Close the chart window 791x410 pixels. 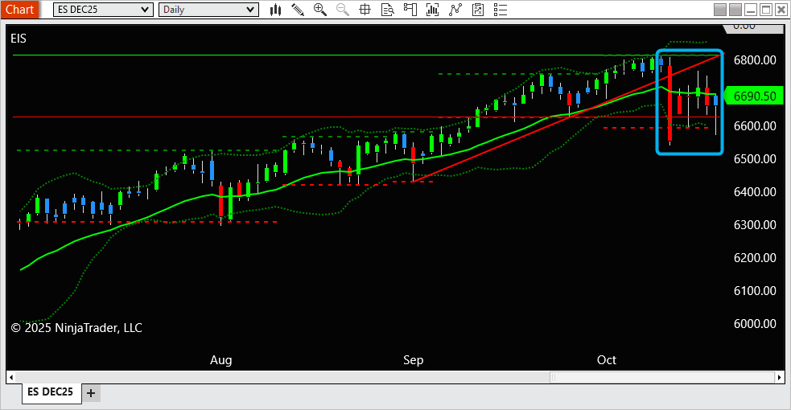click(781, 10)
